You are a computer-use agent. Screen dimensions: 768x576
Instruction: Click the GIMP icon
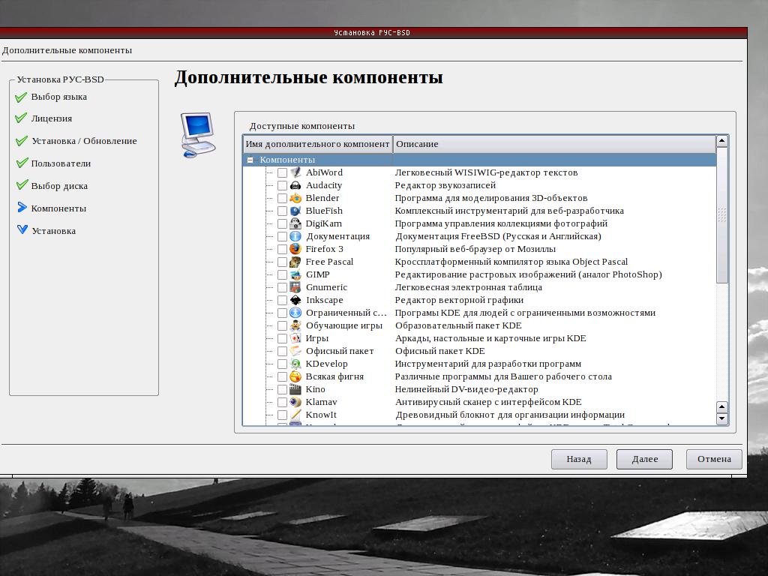click(295, 274)
